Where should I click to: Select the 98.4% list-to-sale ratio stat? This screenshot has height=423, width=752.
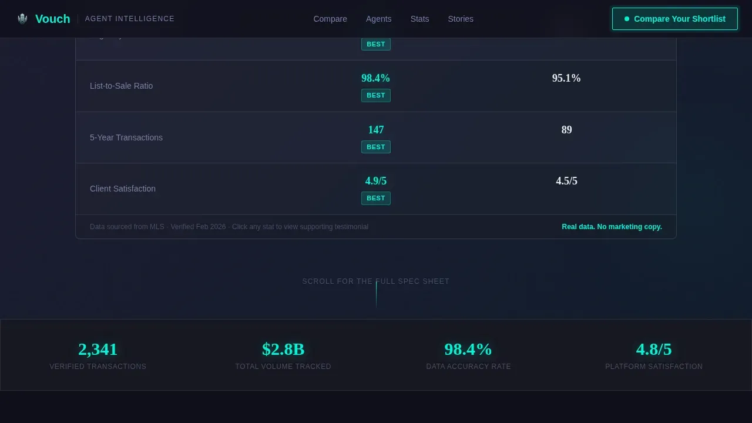point(376,78)
